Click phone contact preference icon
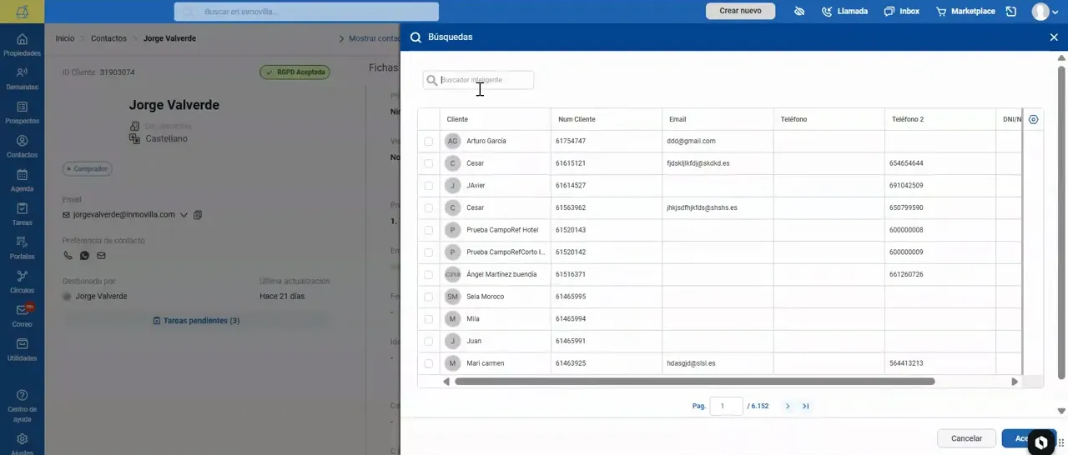Viewport: 1068px width, 455px height. coord(68,256)
